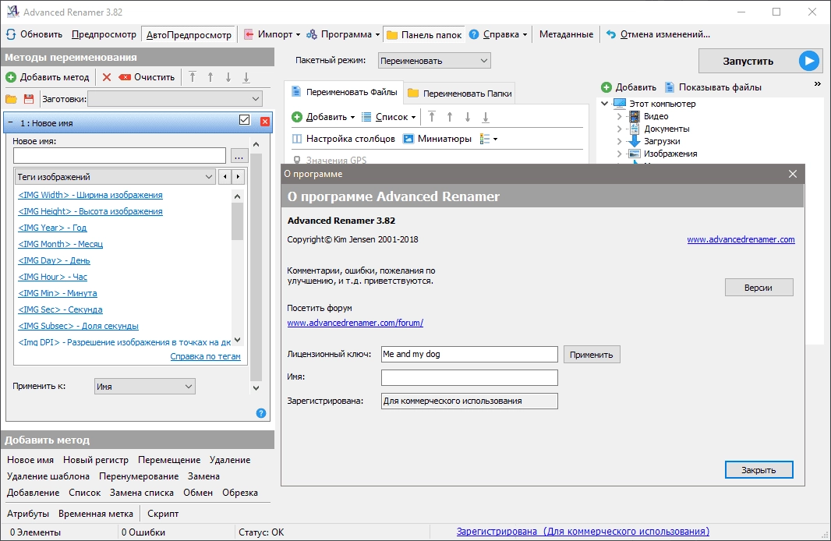Open the Импорт menu

point(272,34)
